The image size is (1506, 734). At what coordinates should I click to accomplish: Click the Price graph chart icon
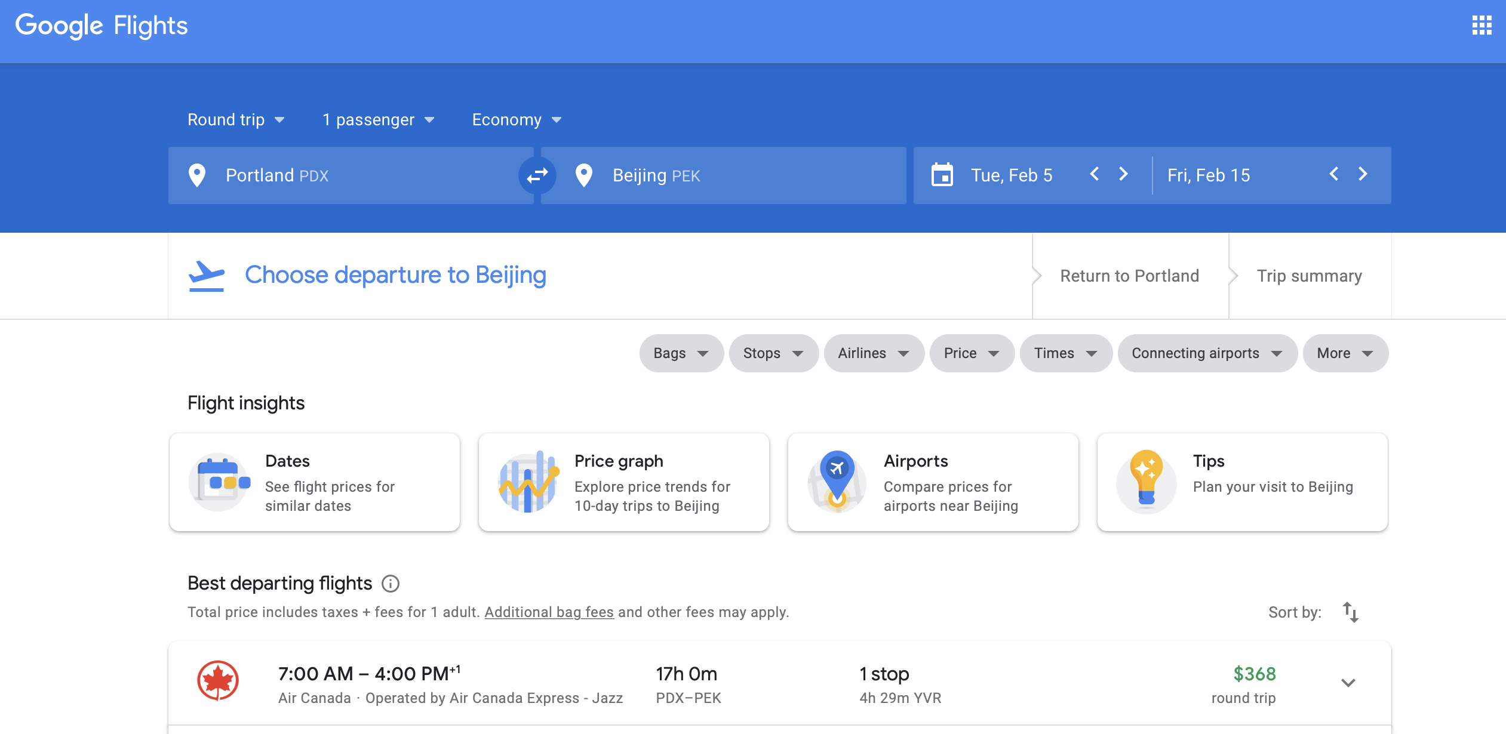528,482
